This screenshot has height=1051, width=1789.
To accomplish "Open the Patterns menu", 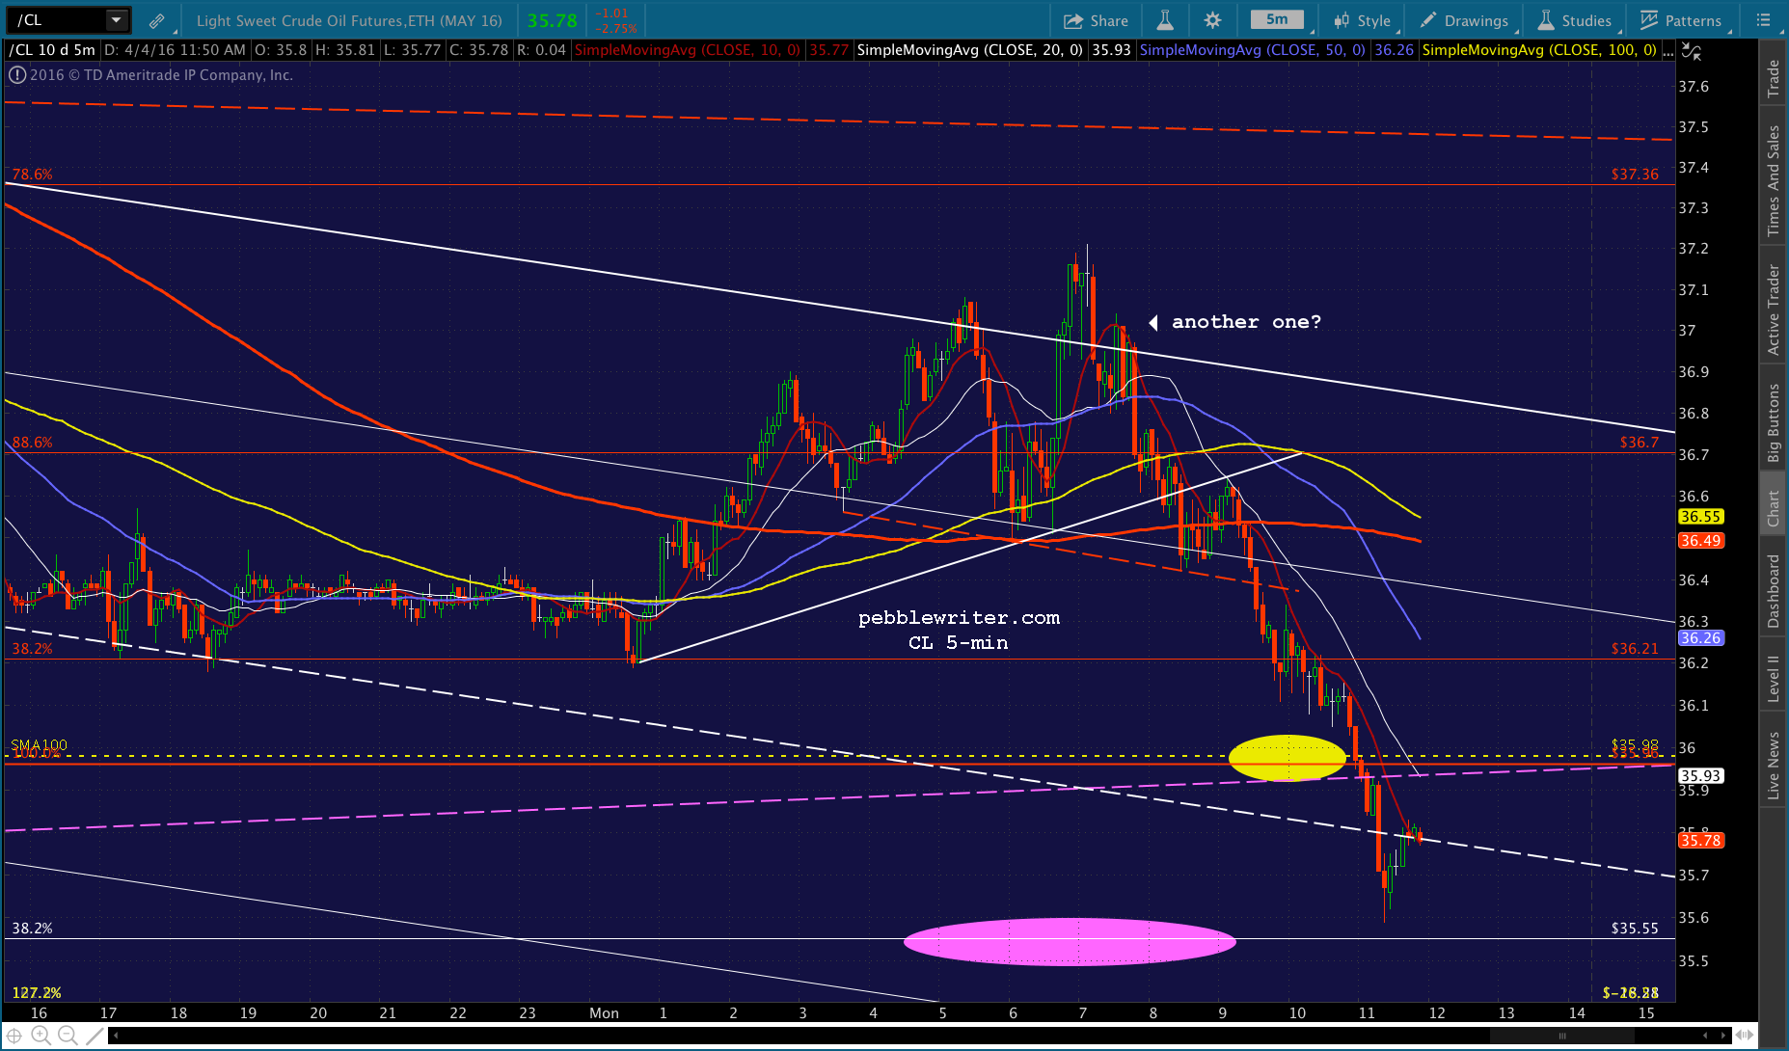I will [x=1681, y=20].
